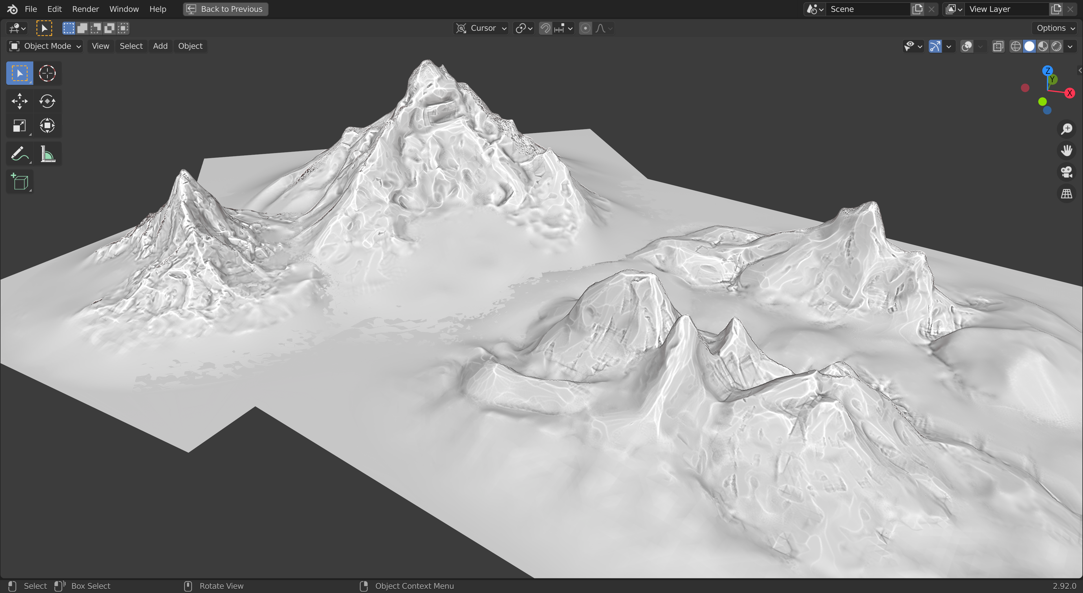Choose the Measure ruler tool
The image size is (1083, 593).
coord(47,154)
